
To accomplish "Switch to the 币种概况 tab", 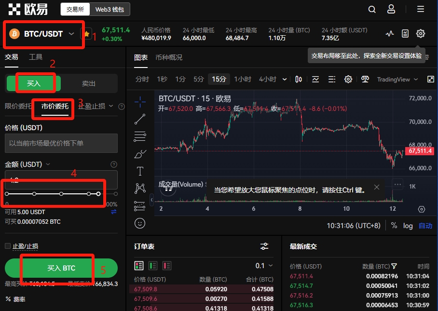I will point(169,57).
